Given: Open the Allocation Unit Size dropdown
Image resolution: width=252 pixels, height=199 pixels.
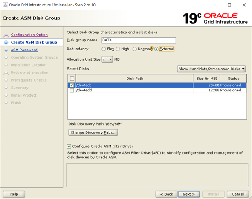Looking at the screenshot, I should tap(107, 59).
